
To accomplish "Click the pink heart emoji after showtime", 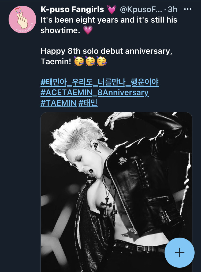I will click(88, 30).
